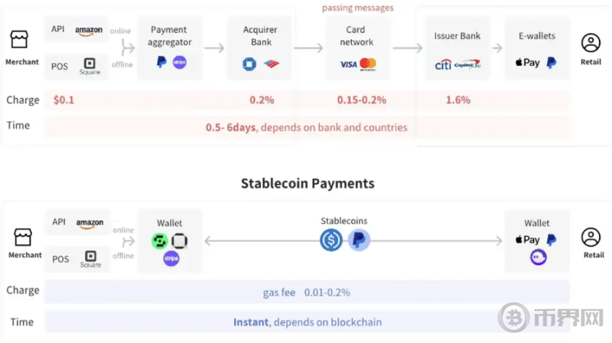
Task: Select the Chase logo under Acquirer Bank
Action: [x=249, y=64]
